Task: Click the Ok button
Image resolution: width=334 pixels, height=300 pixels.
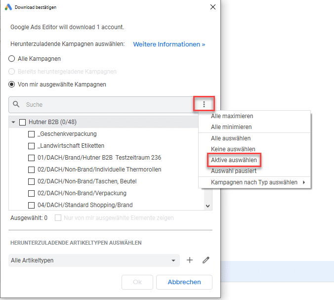Action: click(x=137, y=282)
